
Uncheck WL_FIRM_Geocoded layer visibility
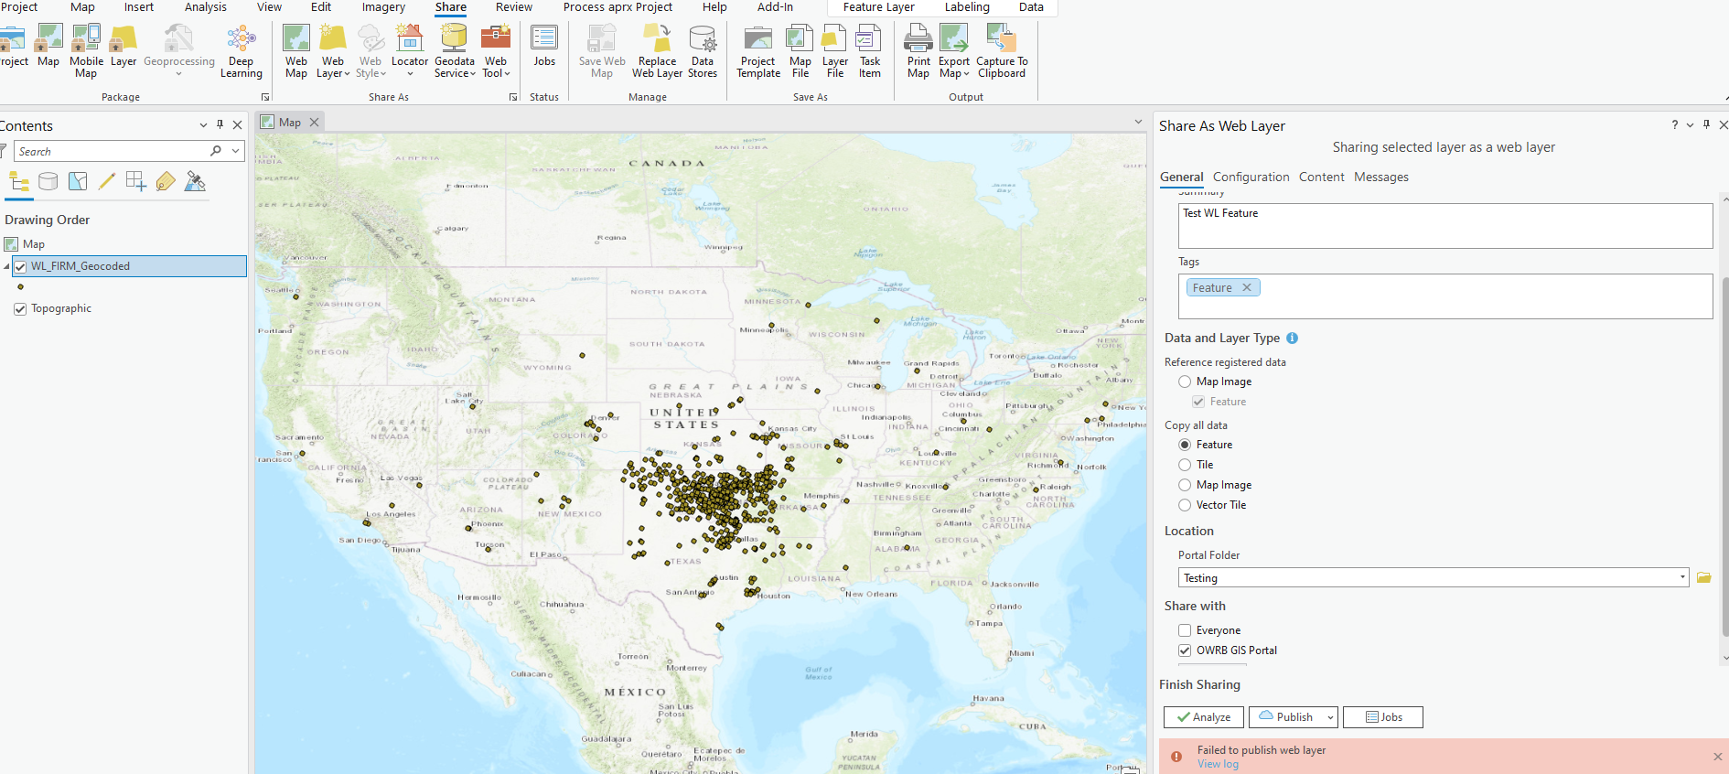[20, 266]
